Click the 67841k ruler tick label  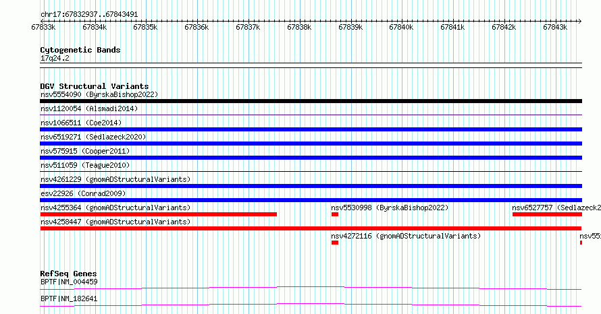click(x=452, y=28)
